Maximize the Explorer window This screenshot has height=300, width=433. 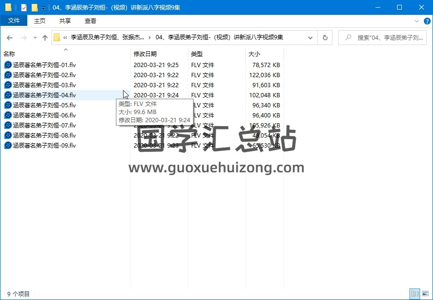tap(399, 8)
